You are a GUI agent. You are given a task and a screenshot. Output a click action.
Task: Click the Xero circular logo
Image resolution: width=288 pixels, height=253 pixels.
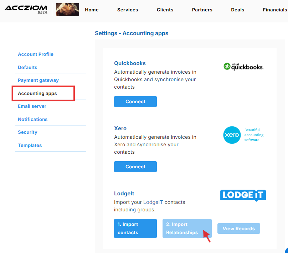click(x=232, y=135)
